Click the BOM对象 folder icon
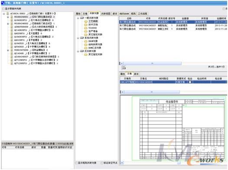 coord(86,41)
